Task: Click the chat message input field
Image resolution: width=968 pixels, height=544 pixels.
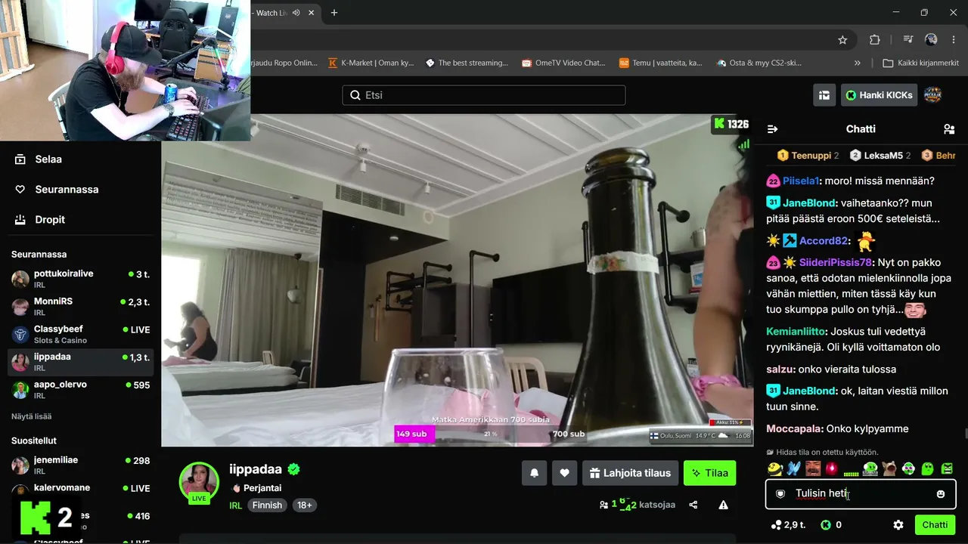Action: click(x=861, y=494)
